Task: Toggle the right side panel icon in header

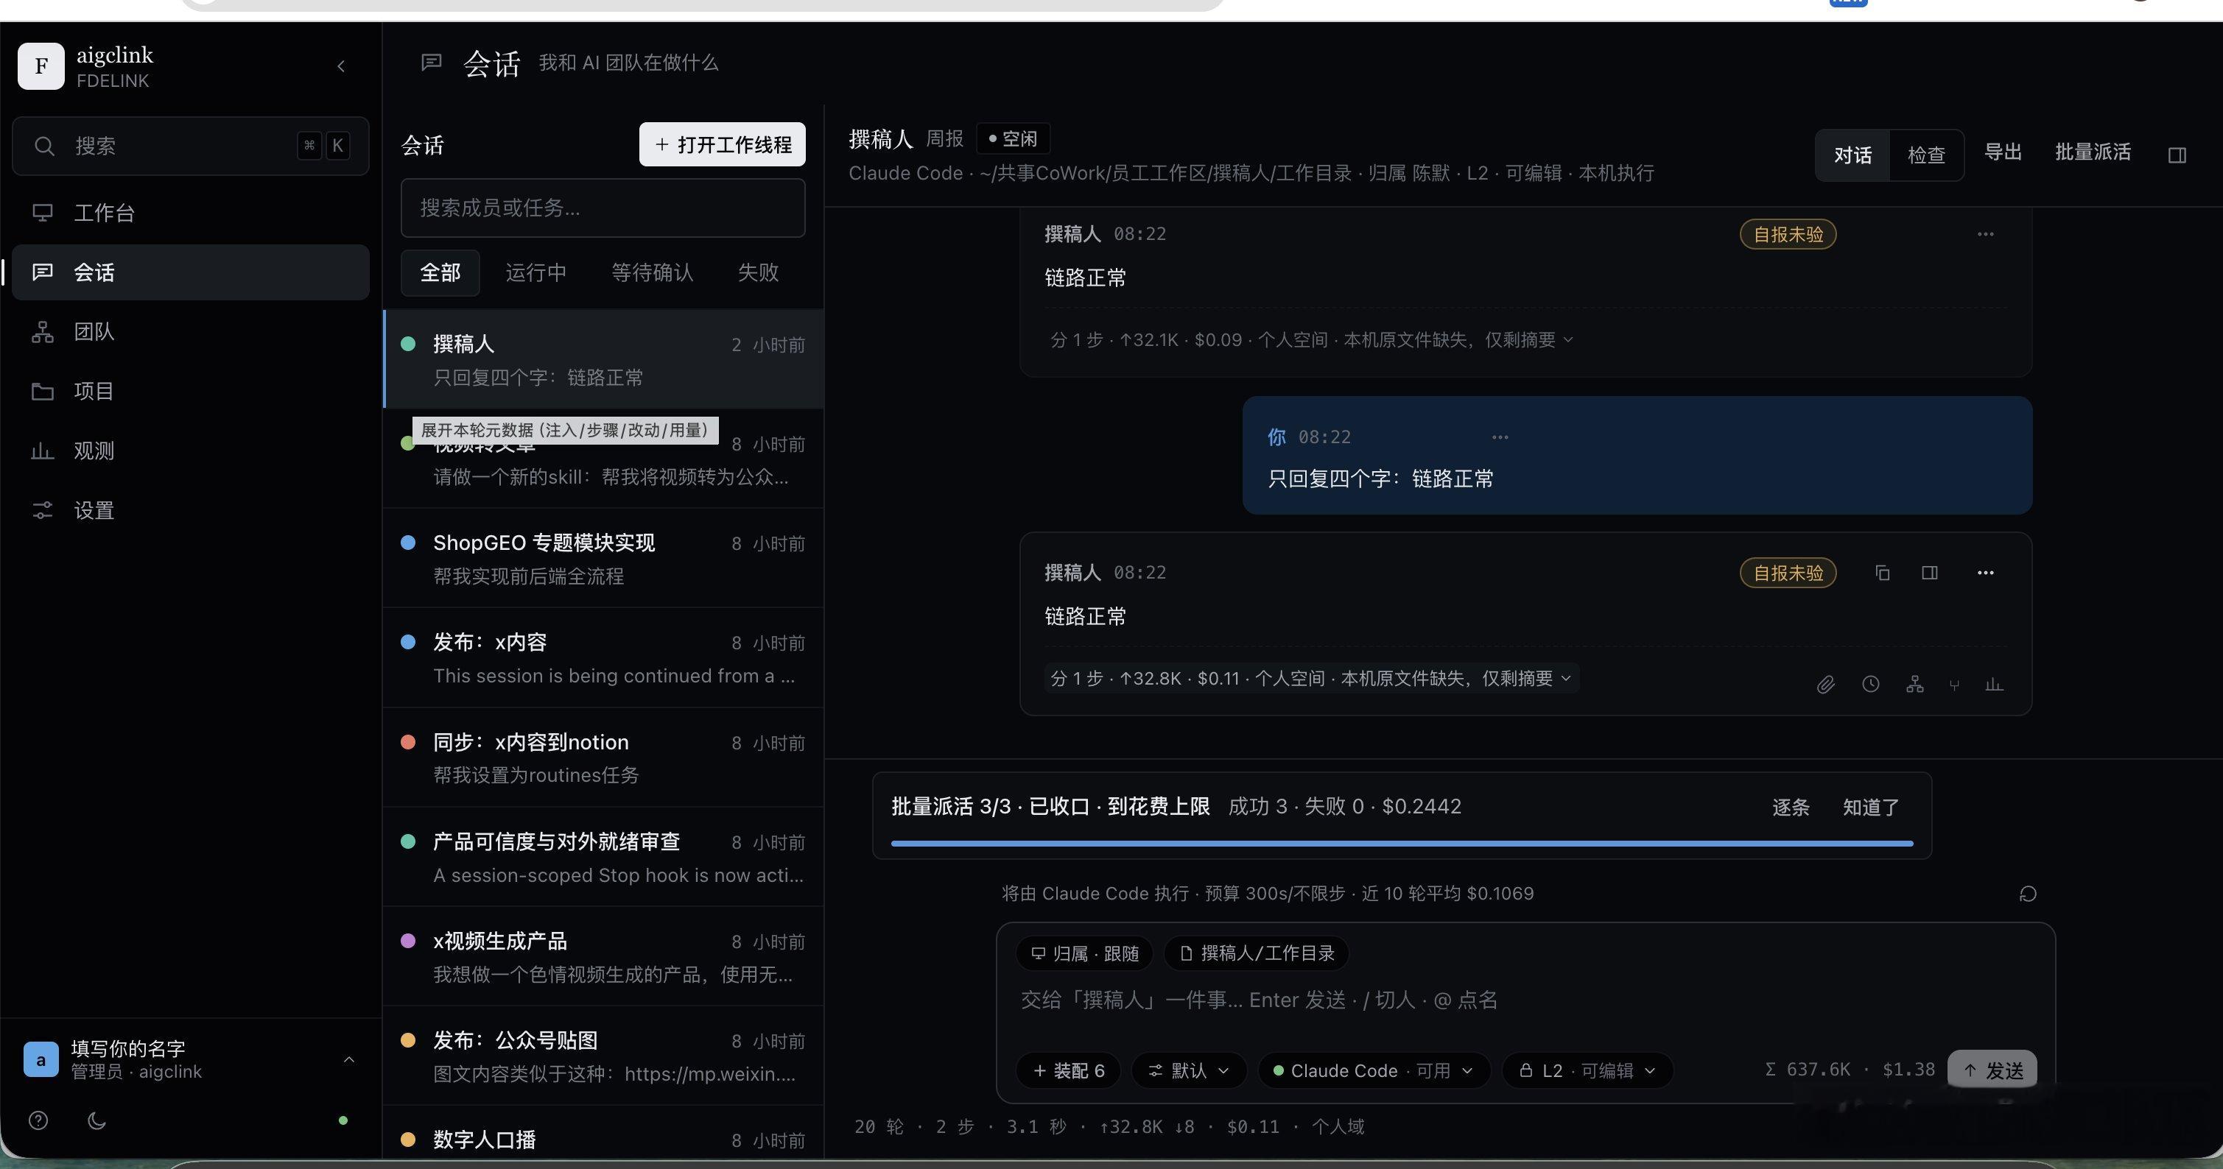Action: tap(2177, 155)
